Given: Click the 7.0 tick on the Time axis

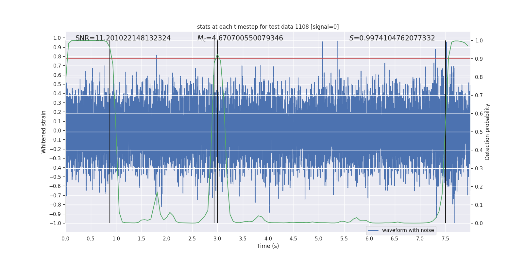Looking at the screenshot, I should tap(420, 238).
